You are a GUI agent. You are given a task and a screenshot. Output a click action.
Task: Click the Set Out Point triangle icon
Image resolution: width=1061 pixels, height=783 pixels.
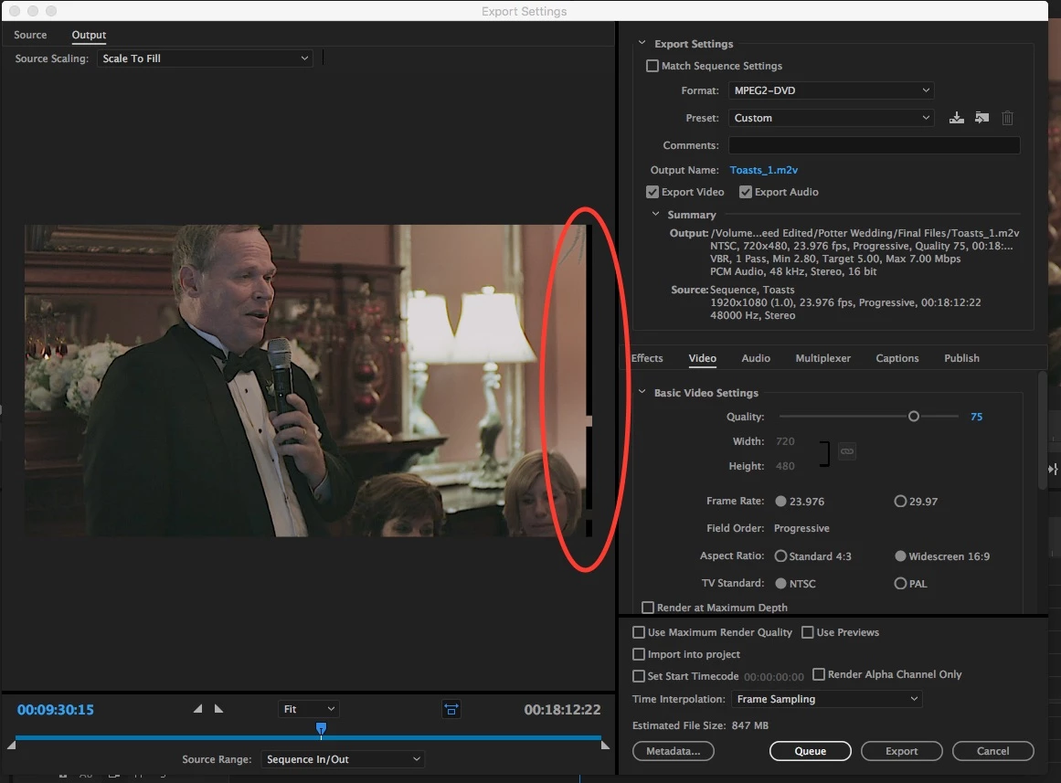coord(218,709)
